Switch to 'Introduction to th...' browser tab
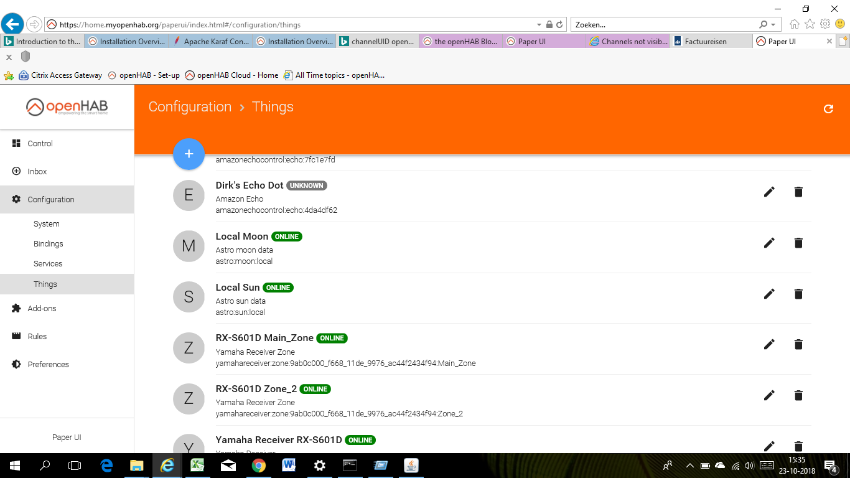Viewport: 850px width, 478px height. [42, 42]
